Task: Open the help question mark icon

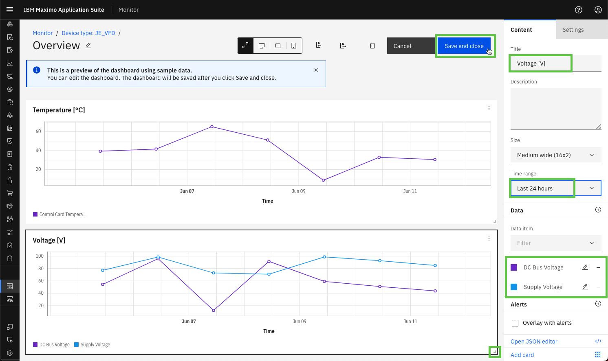Action: coord(579,10)
